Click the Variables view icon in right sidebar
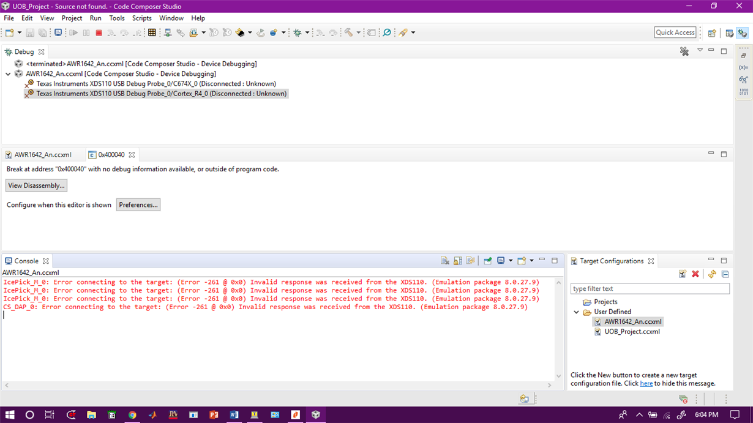The image size is (753, 423). (743, 67)
